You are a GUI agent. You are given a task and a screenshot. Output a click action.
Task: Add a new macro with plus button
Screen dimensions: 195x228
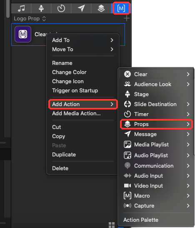pos(127,18)
